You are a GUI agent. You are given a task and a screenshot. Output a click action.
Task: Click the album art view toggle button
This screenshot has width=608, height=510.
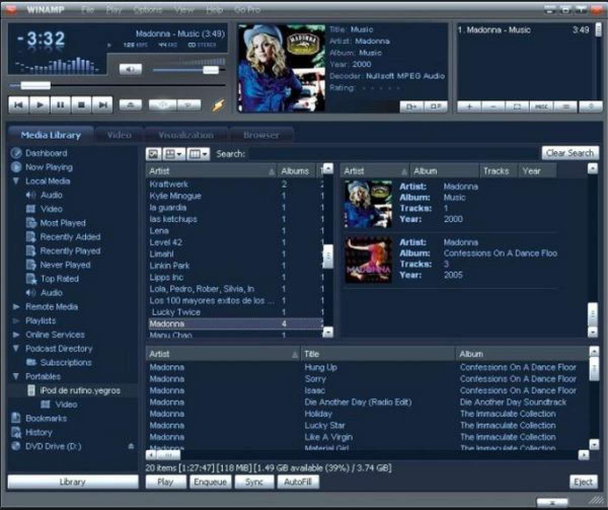[154, 154]
